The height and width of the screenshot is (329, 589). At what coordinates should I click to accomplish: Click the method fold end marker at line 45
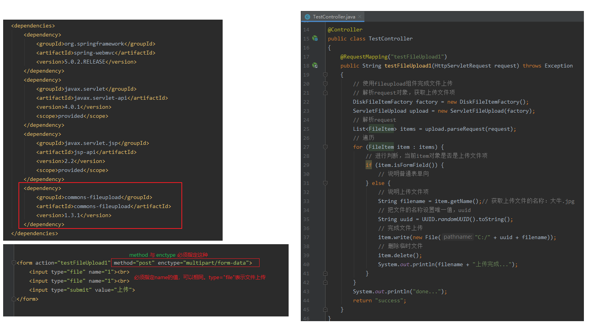point(325,309)
